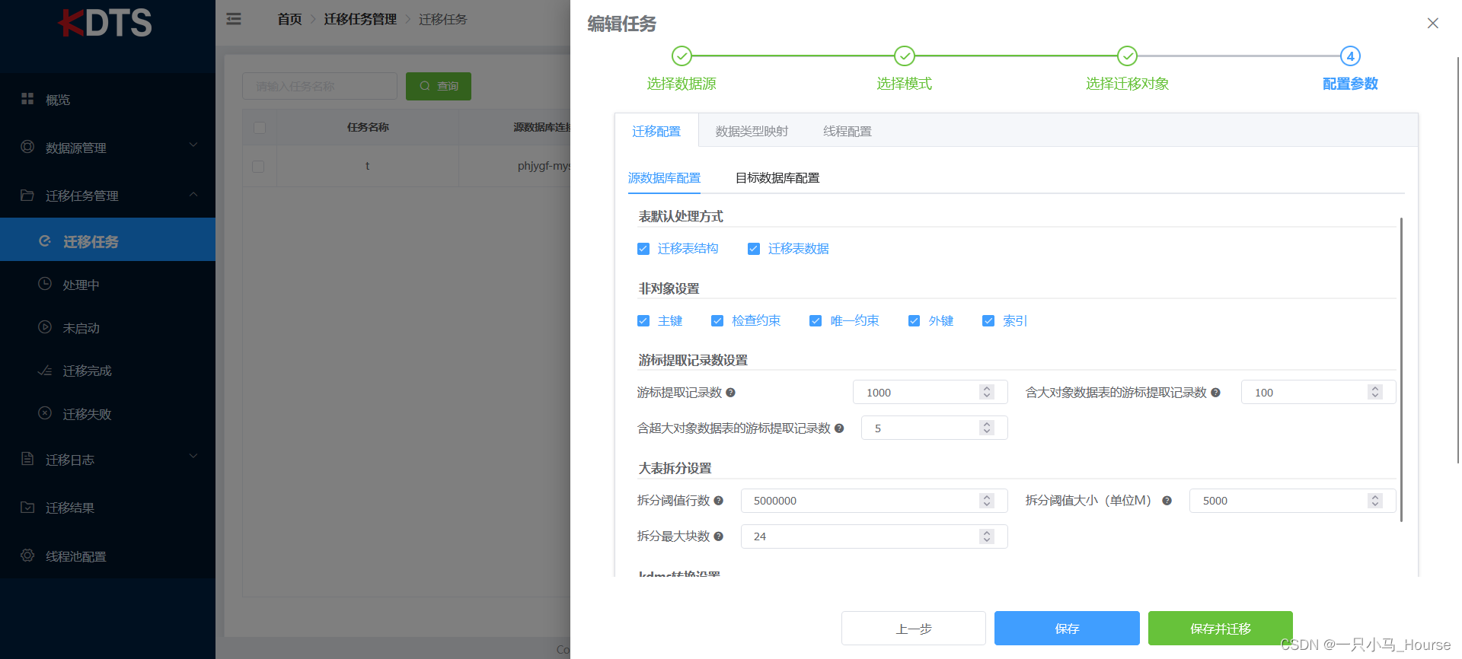Adjust 游标提取记录数 stepper arrows

click(987, 392)
